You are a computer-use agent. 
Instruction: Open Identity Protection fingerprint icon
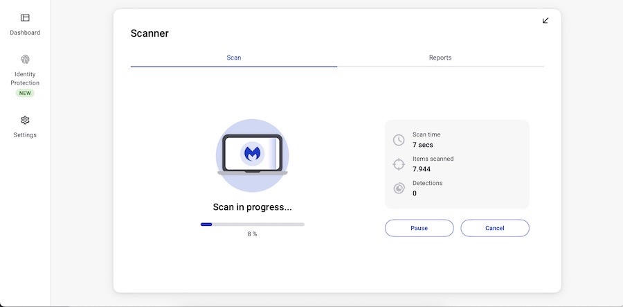(x=25, y=60)
